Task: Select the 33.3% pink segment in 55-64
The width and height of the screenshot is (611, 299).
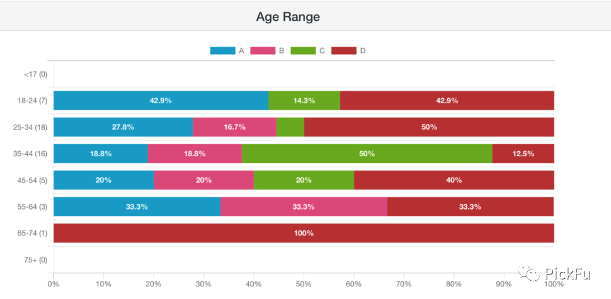Action: click(304, 206)
